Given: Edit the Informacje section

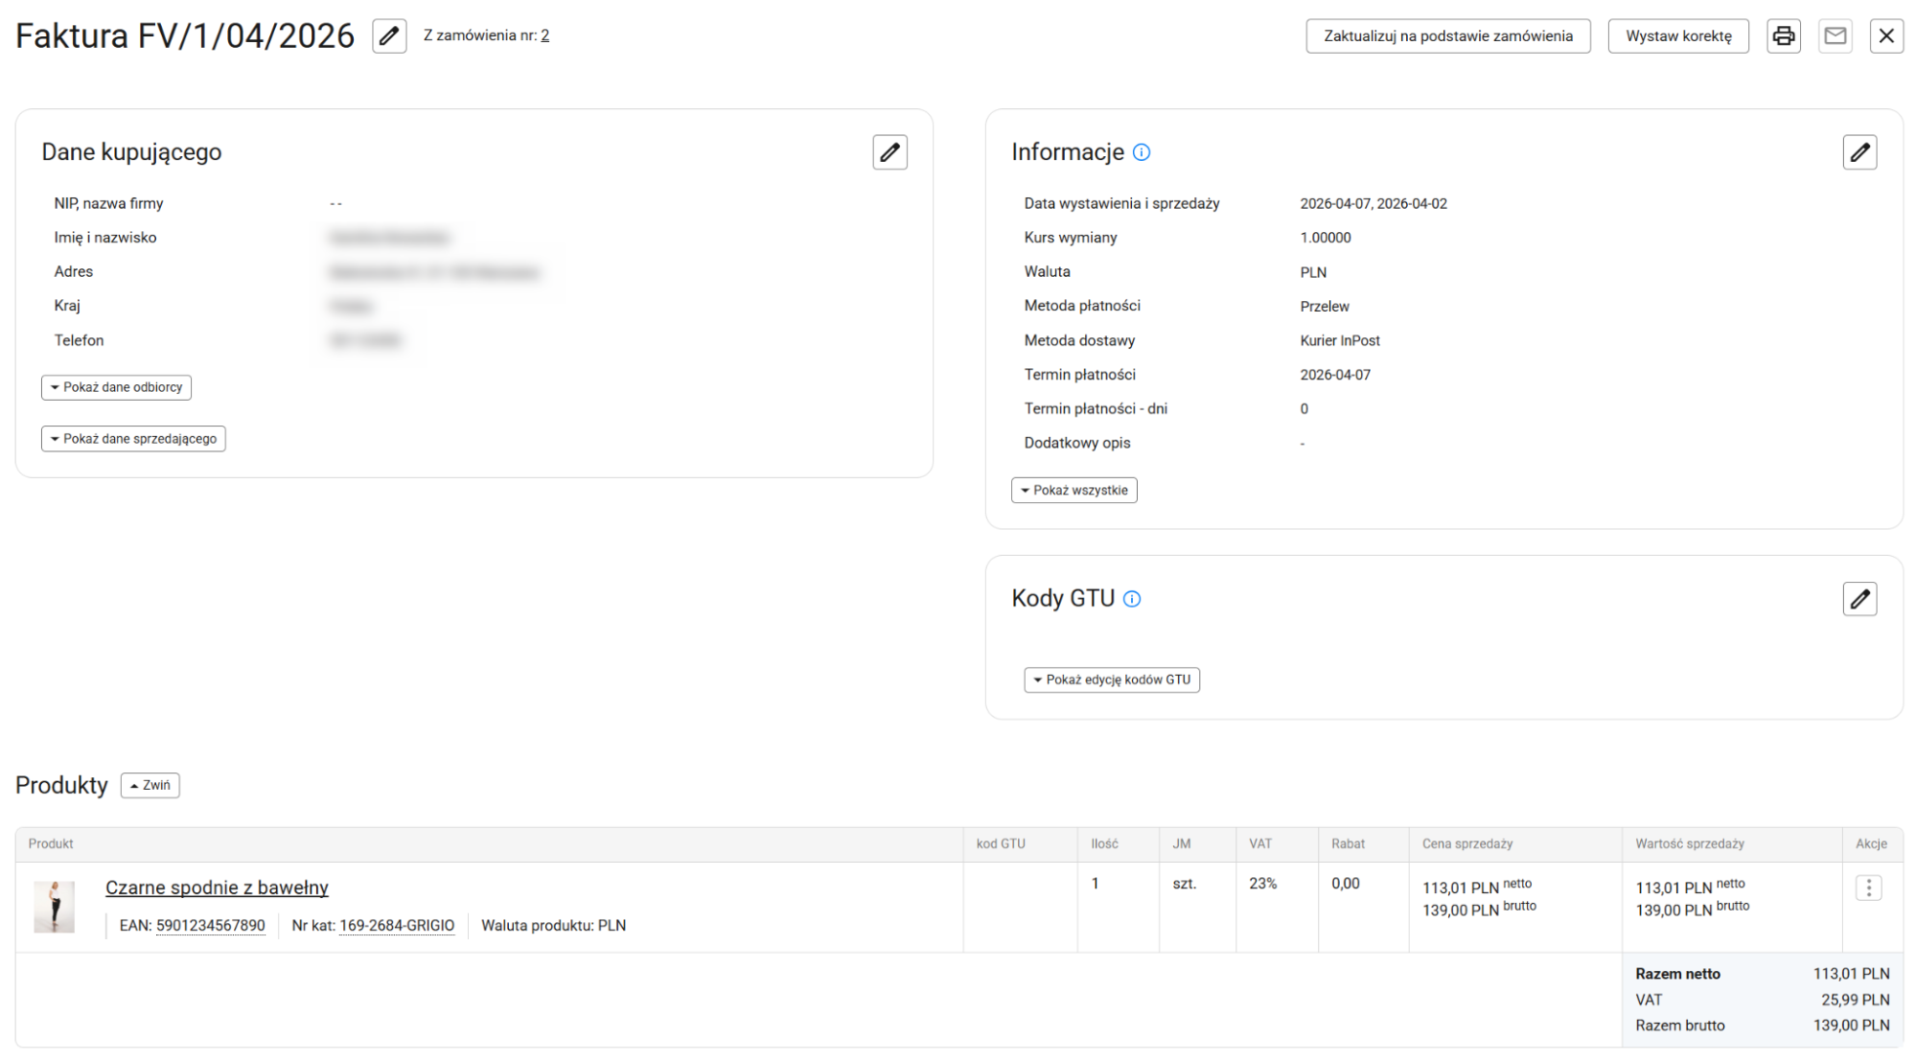Looking at the screenshot, I should point(1859,152).
